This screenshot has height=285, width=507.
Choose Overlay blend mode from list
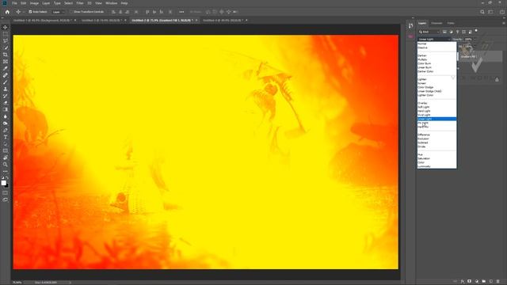436,103
